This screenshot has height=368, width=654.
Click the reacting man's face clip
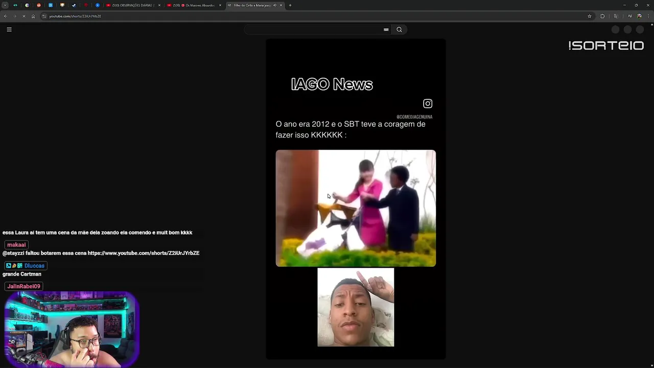[x=356, y=307]
